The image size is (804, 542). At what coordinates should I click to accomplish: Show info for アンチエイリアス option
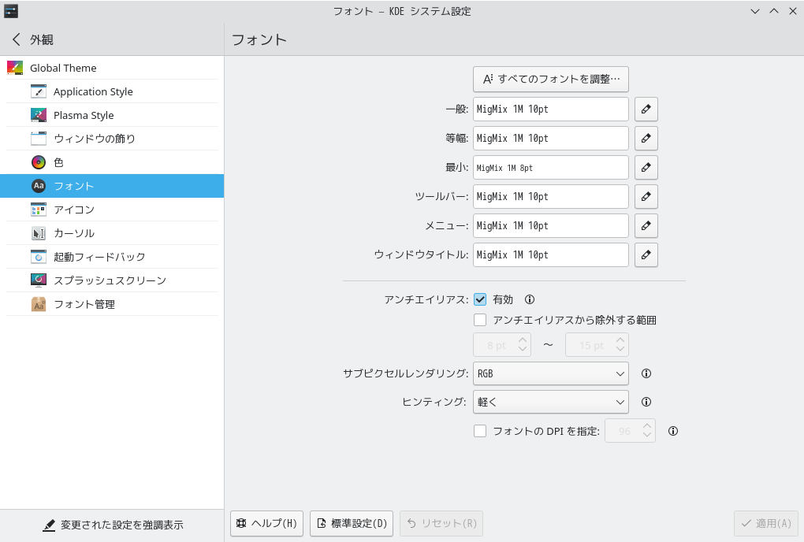[530, 299]
